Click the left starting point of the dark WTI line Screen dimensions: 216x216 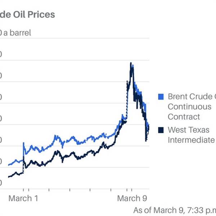coord(9,176)
